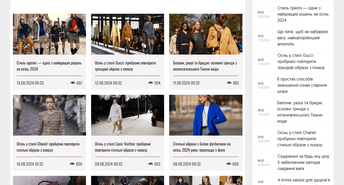The height and width of the screenshot is (185, 344).
Task: Click eye views icon beside 660
Action: (x=229, y=164)
